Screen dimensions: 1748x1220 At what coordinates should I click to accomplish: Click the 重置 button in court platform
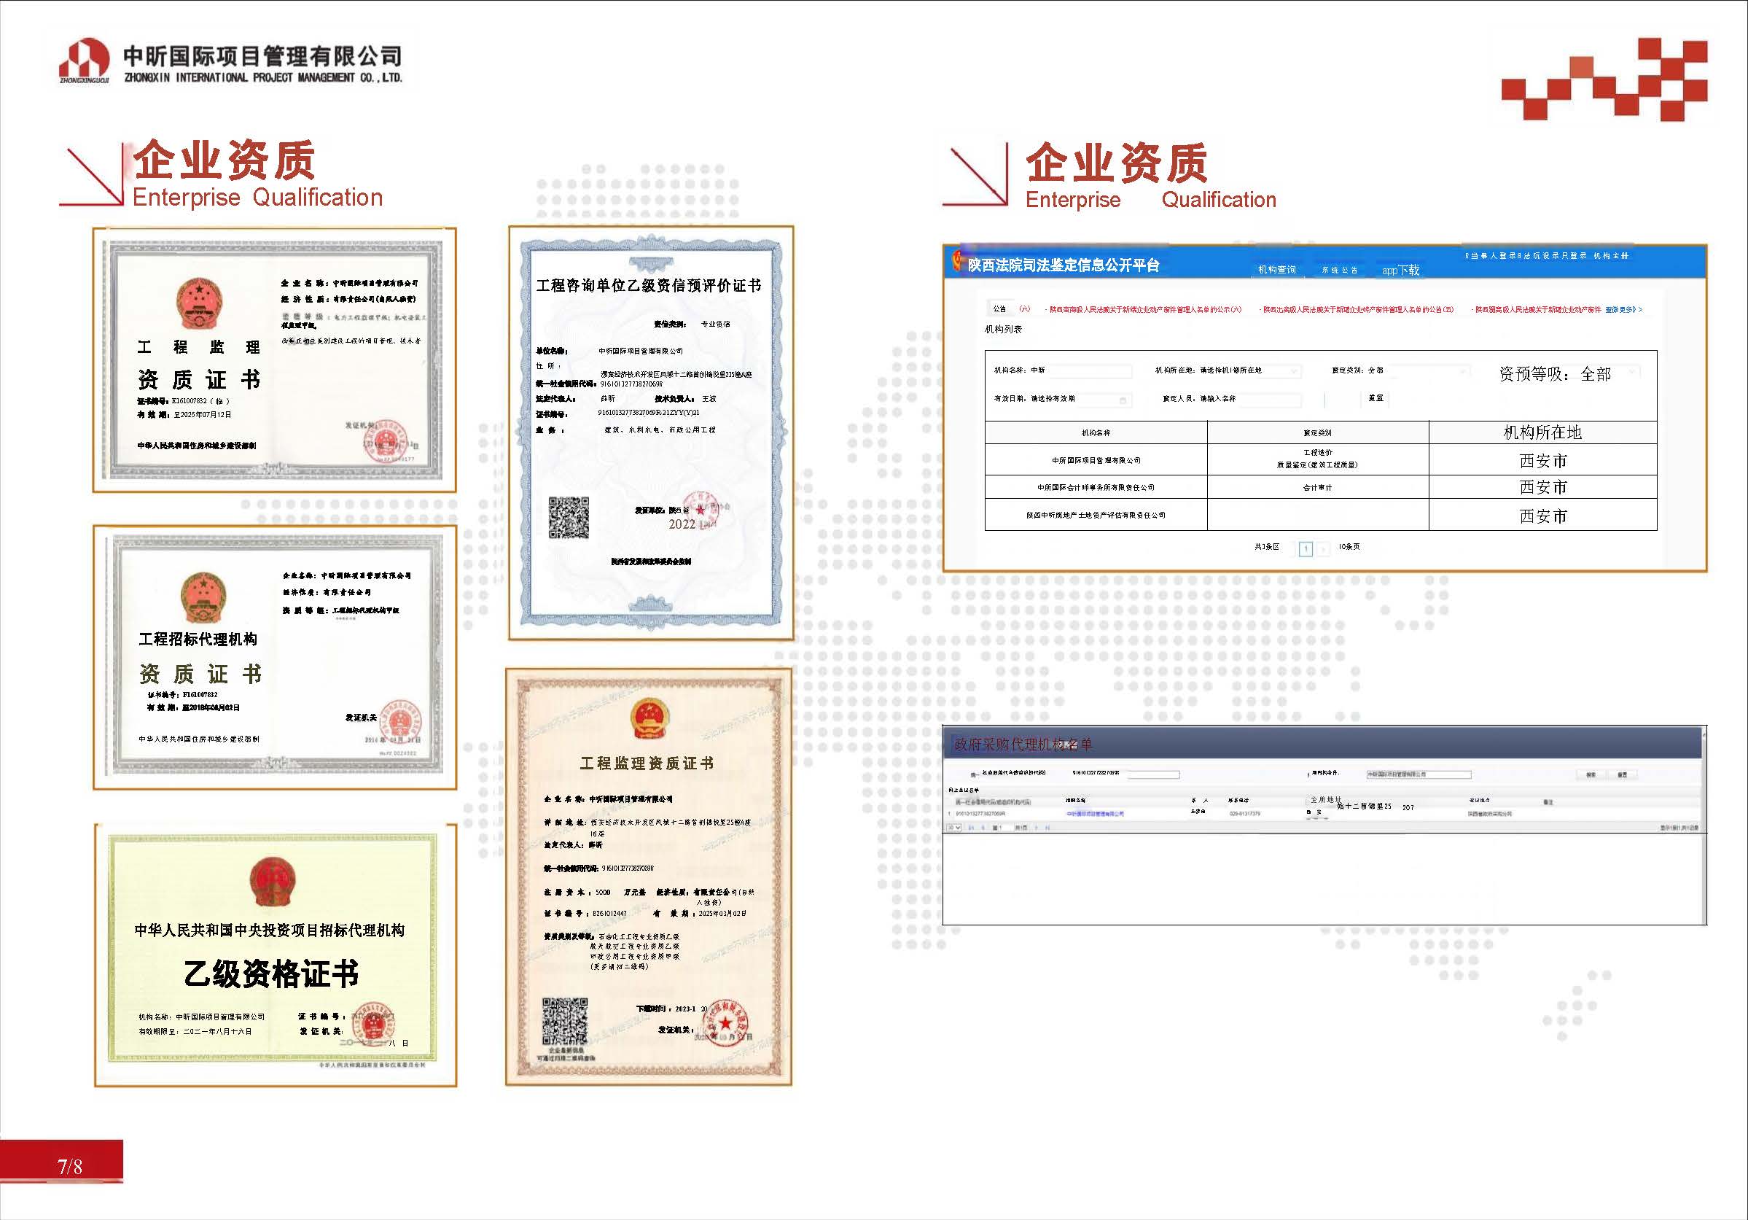coord(1376,398)
